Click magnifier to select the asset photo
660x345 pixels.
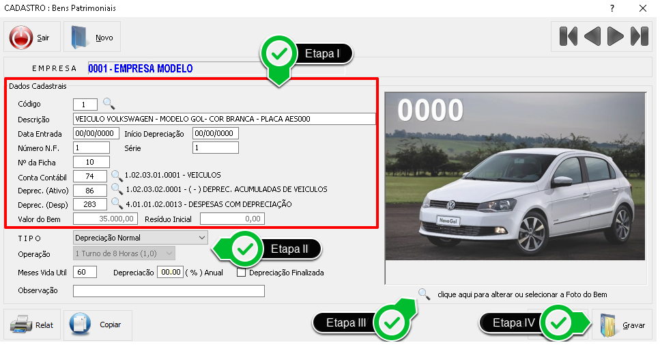424,294
